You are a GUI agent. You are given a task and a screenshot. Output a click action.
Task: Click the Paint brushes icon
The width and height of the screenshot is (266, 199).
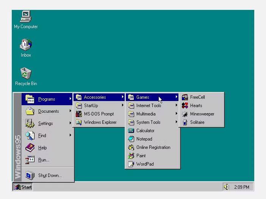pos(131,155)
